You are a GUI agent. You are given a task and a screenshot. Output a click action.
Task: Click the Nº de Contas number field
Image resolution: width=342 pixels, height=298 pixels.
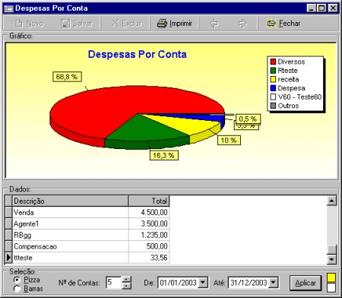coord(113,282)
